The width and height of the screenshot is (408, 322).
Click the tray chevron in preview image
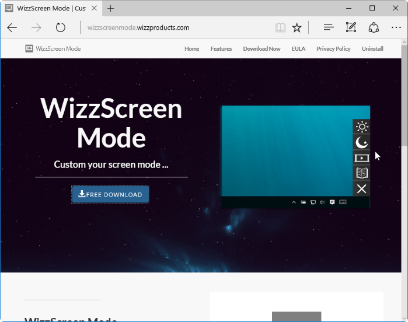point(294,202)
